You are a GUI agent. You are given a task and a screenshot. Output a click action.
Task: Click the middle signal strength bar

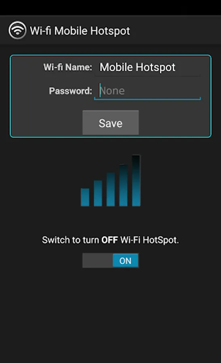[111, 189]
